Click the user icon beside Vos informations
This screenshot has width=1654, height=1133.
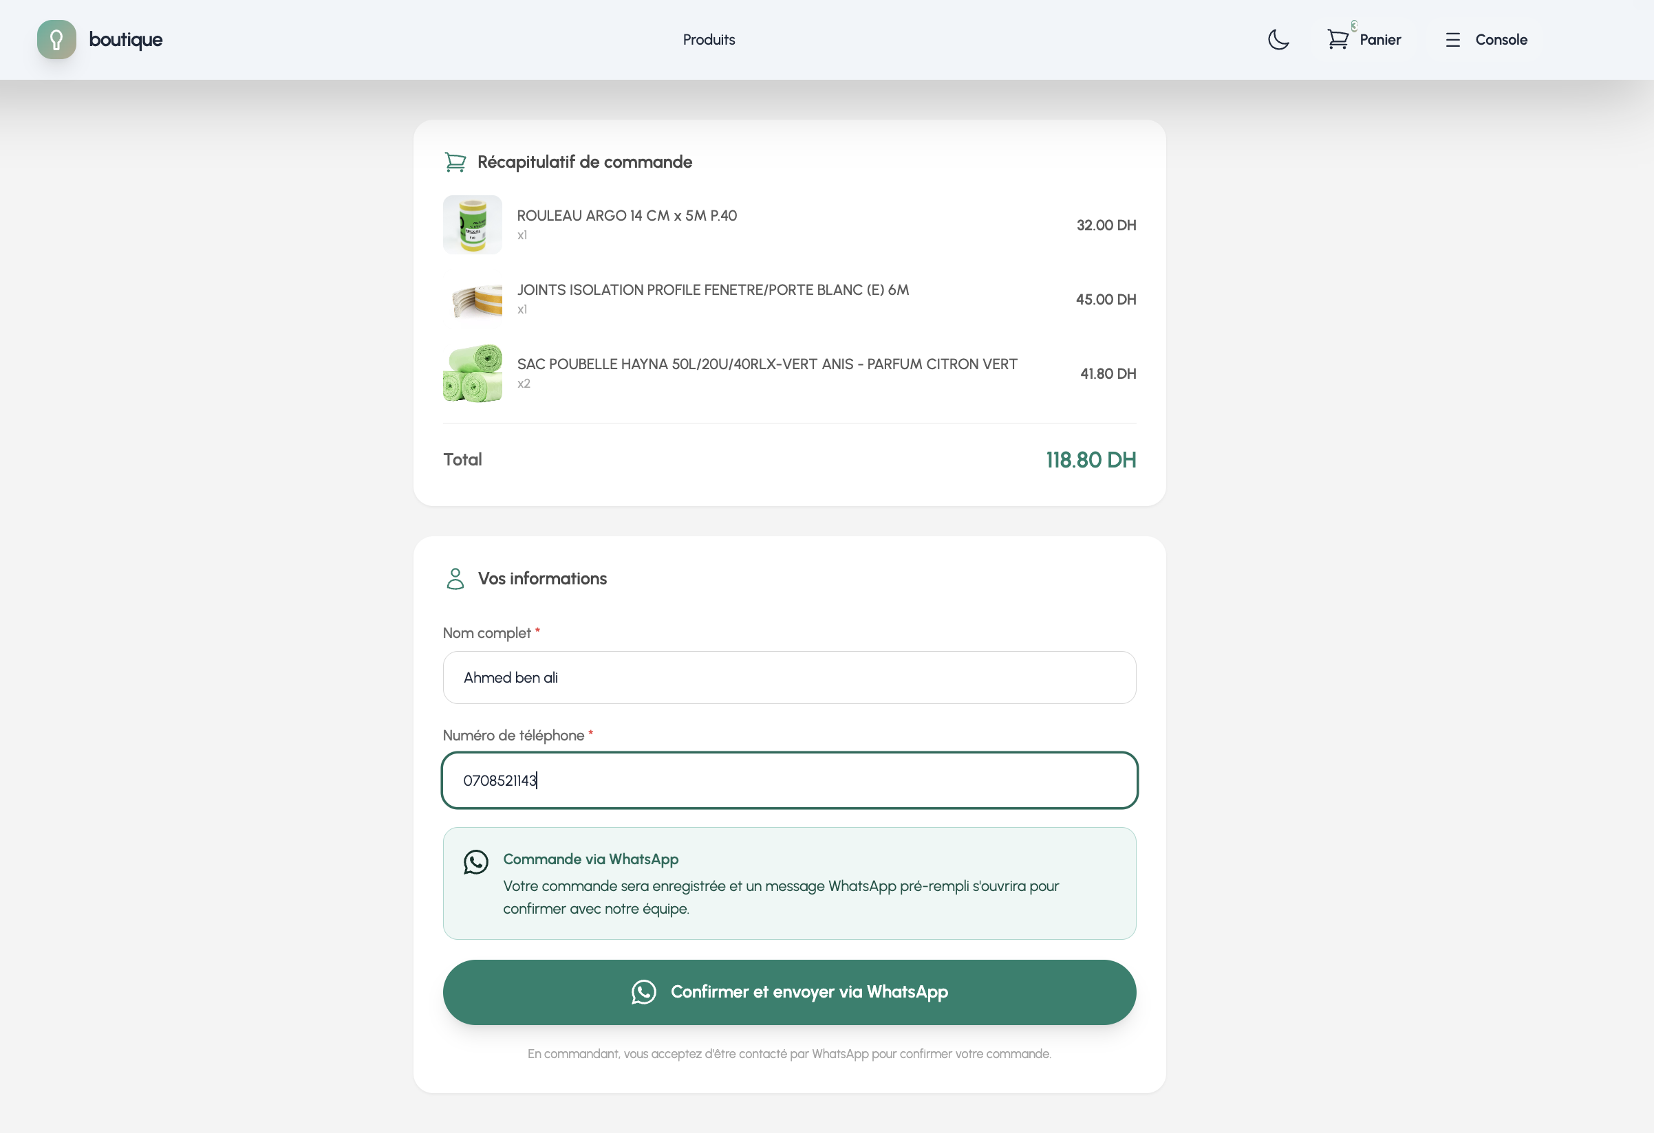pyautogui.click(x=455, y=579)
